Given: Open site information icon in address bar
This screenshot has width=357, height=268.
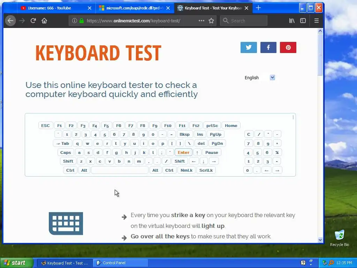Looking at the screenshot, I should [75, 21].
